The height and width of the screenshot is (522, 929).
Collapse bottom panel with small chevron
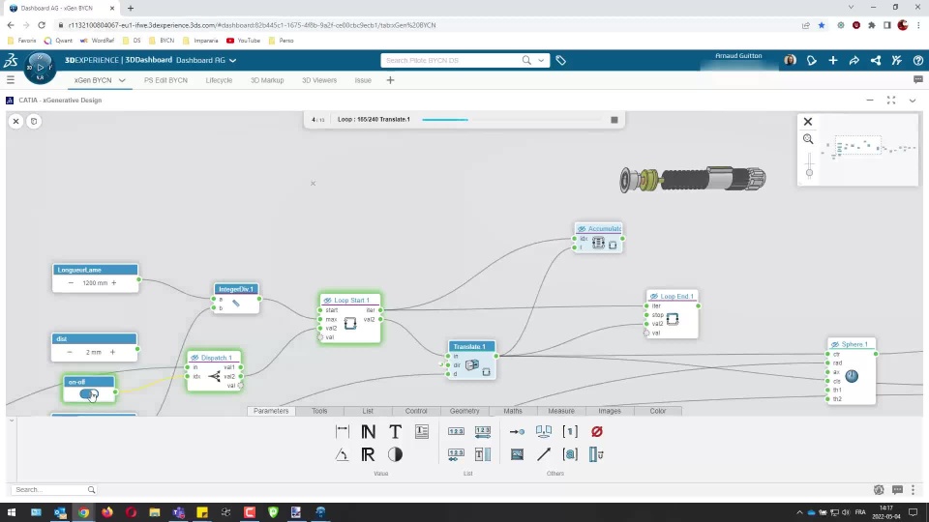click(x=12, y=420)
